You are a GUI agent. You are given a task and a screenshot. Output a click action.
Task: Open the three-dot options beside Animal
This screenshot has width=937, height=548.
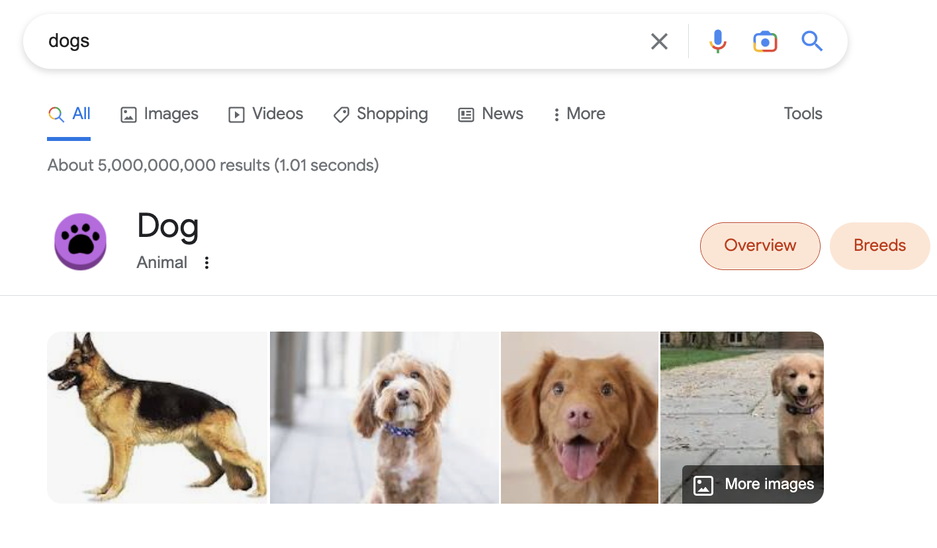[206, 263]
